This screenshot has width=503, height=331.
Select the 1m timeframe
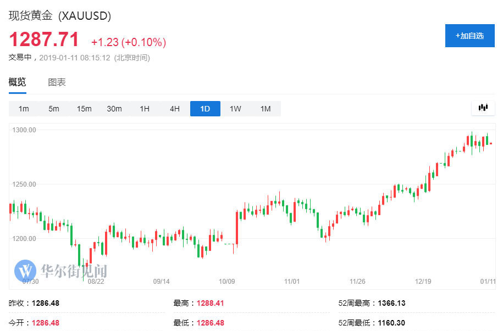click(24, 109)
